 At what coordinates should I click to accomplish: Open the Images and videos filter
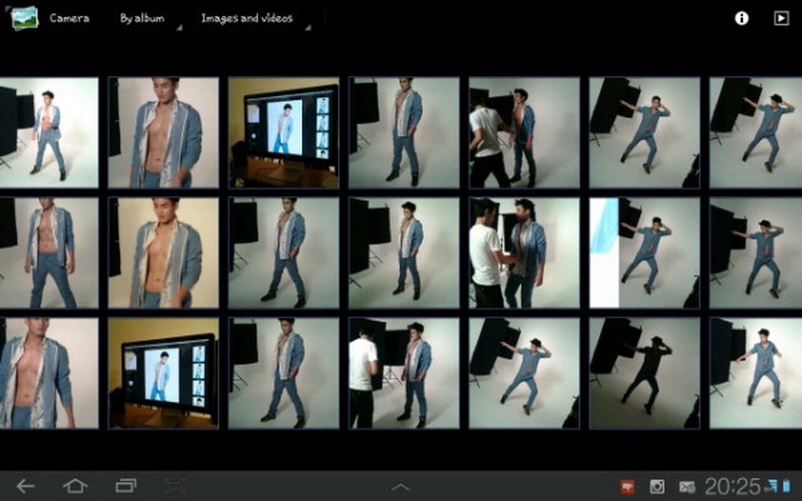[x=253, y=19]
